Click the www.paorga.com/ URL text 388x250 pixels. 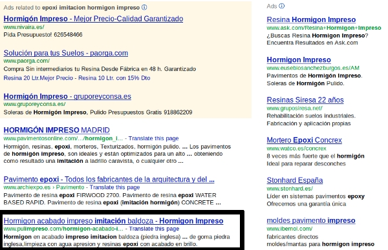[x=27, y=61]
